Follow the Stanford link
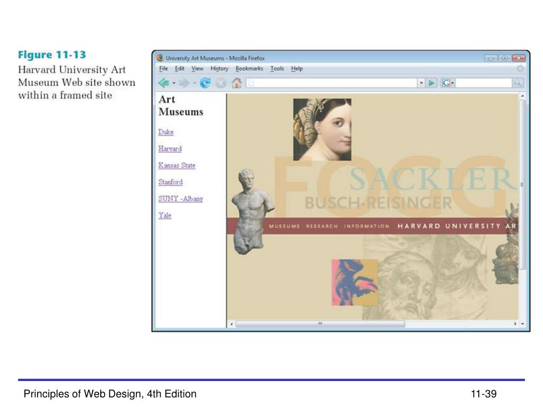 tap(170, 182)
